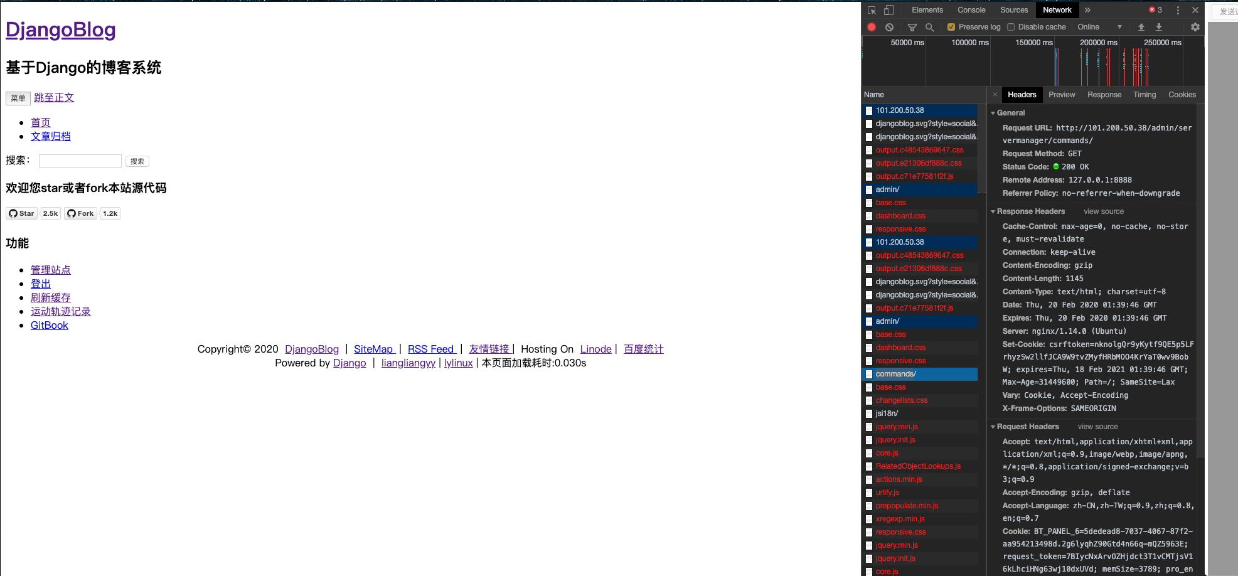Stop recording the network log
The image size is (1238, 576).
click(872, 27)
